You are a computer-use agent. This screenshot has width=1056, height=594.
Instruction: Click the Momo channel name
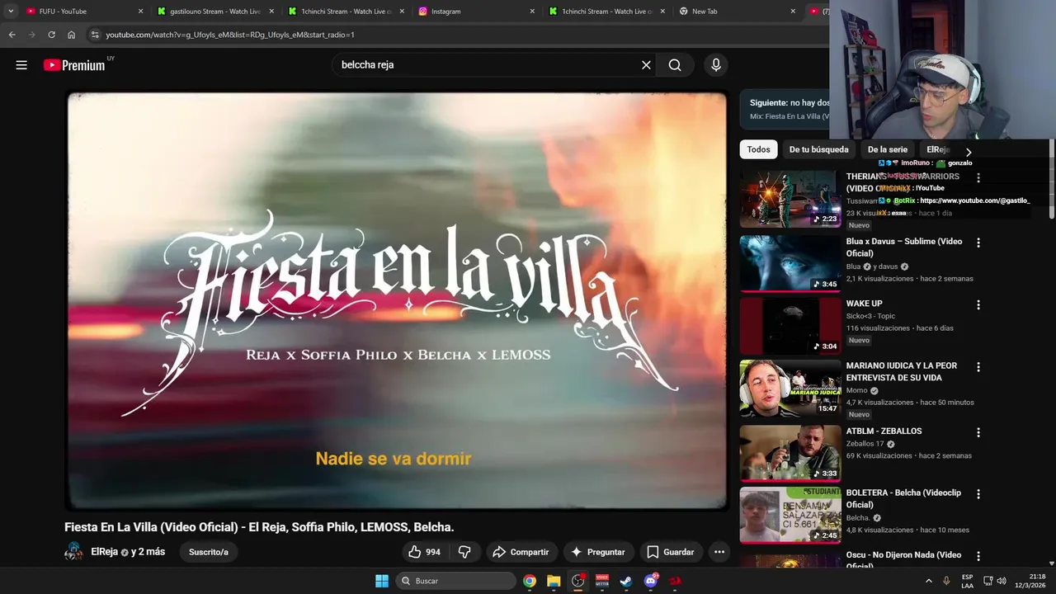click(x=856, y=390)
